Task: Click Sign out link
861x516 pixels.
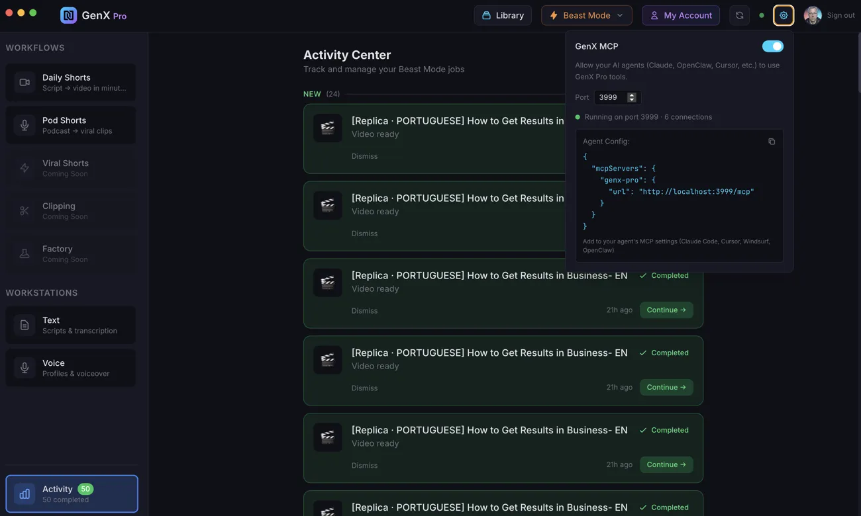Action: 840,15
